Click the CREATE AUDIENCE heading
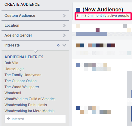The image size is (132, 126). 22,4
